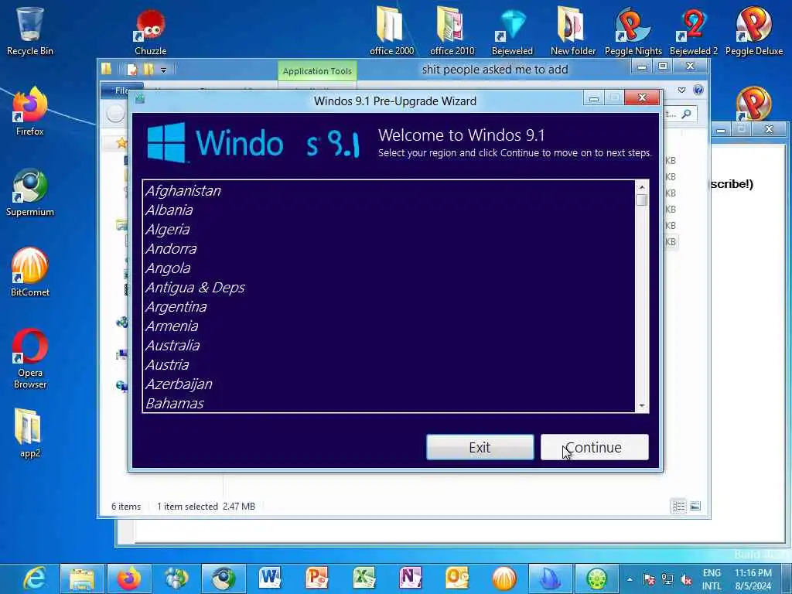Open Help in the Explorer window
Image resolution: width=792 pixels, height=594 pixels.
(x=698, y=90)
